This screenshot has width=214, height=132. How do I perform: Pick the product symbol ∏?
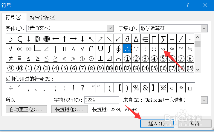pyautogui.click(x=154, y=39)
